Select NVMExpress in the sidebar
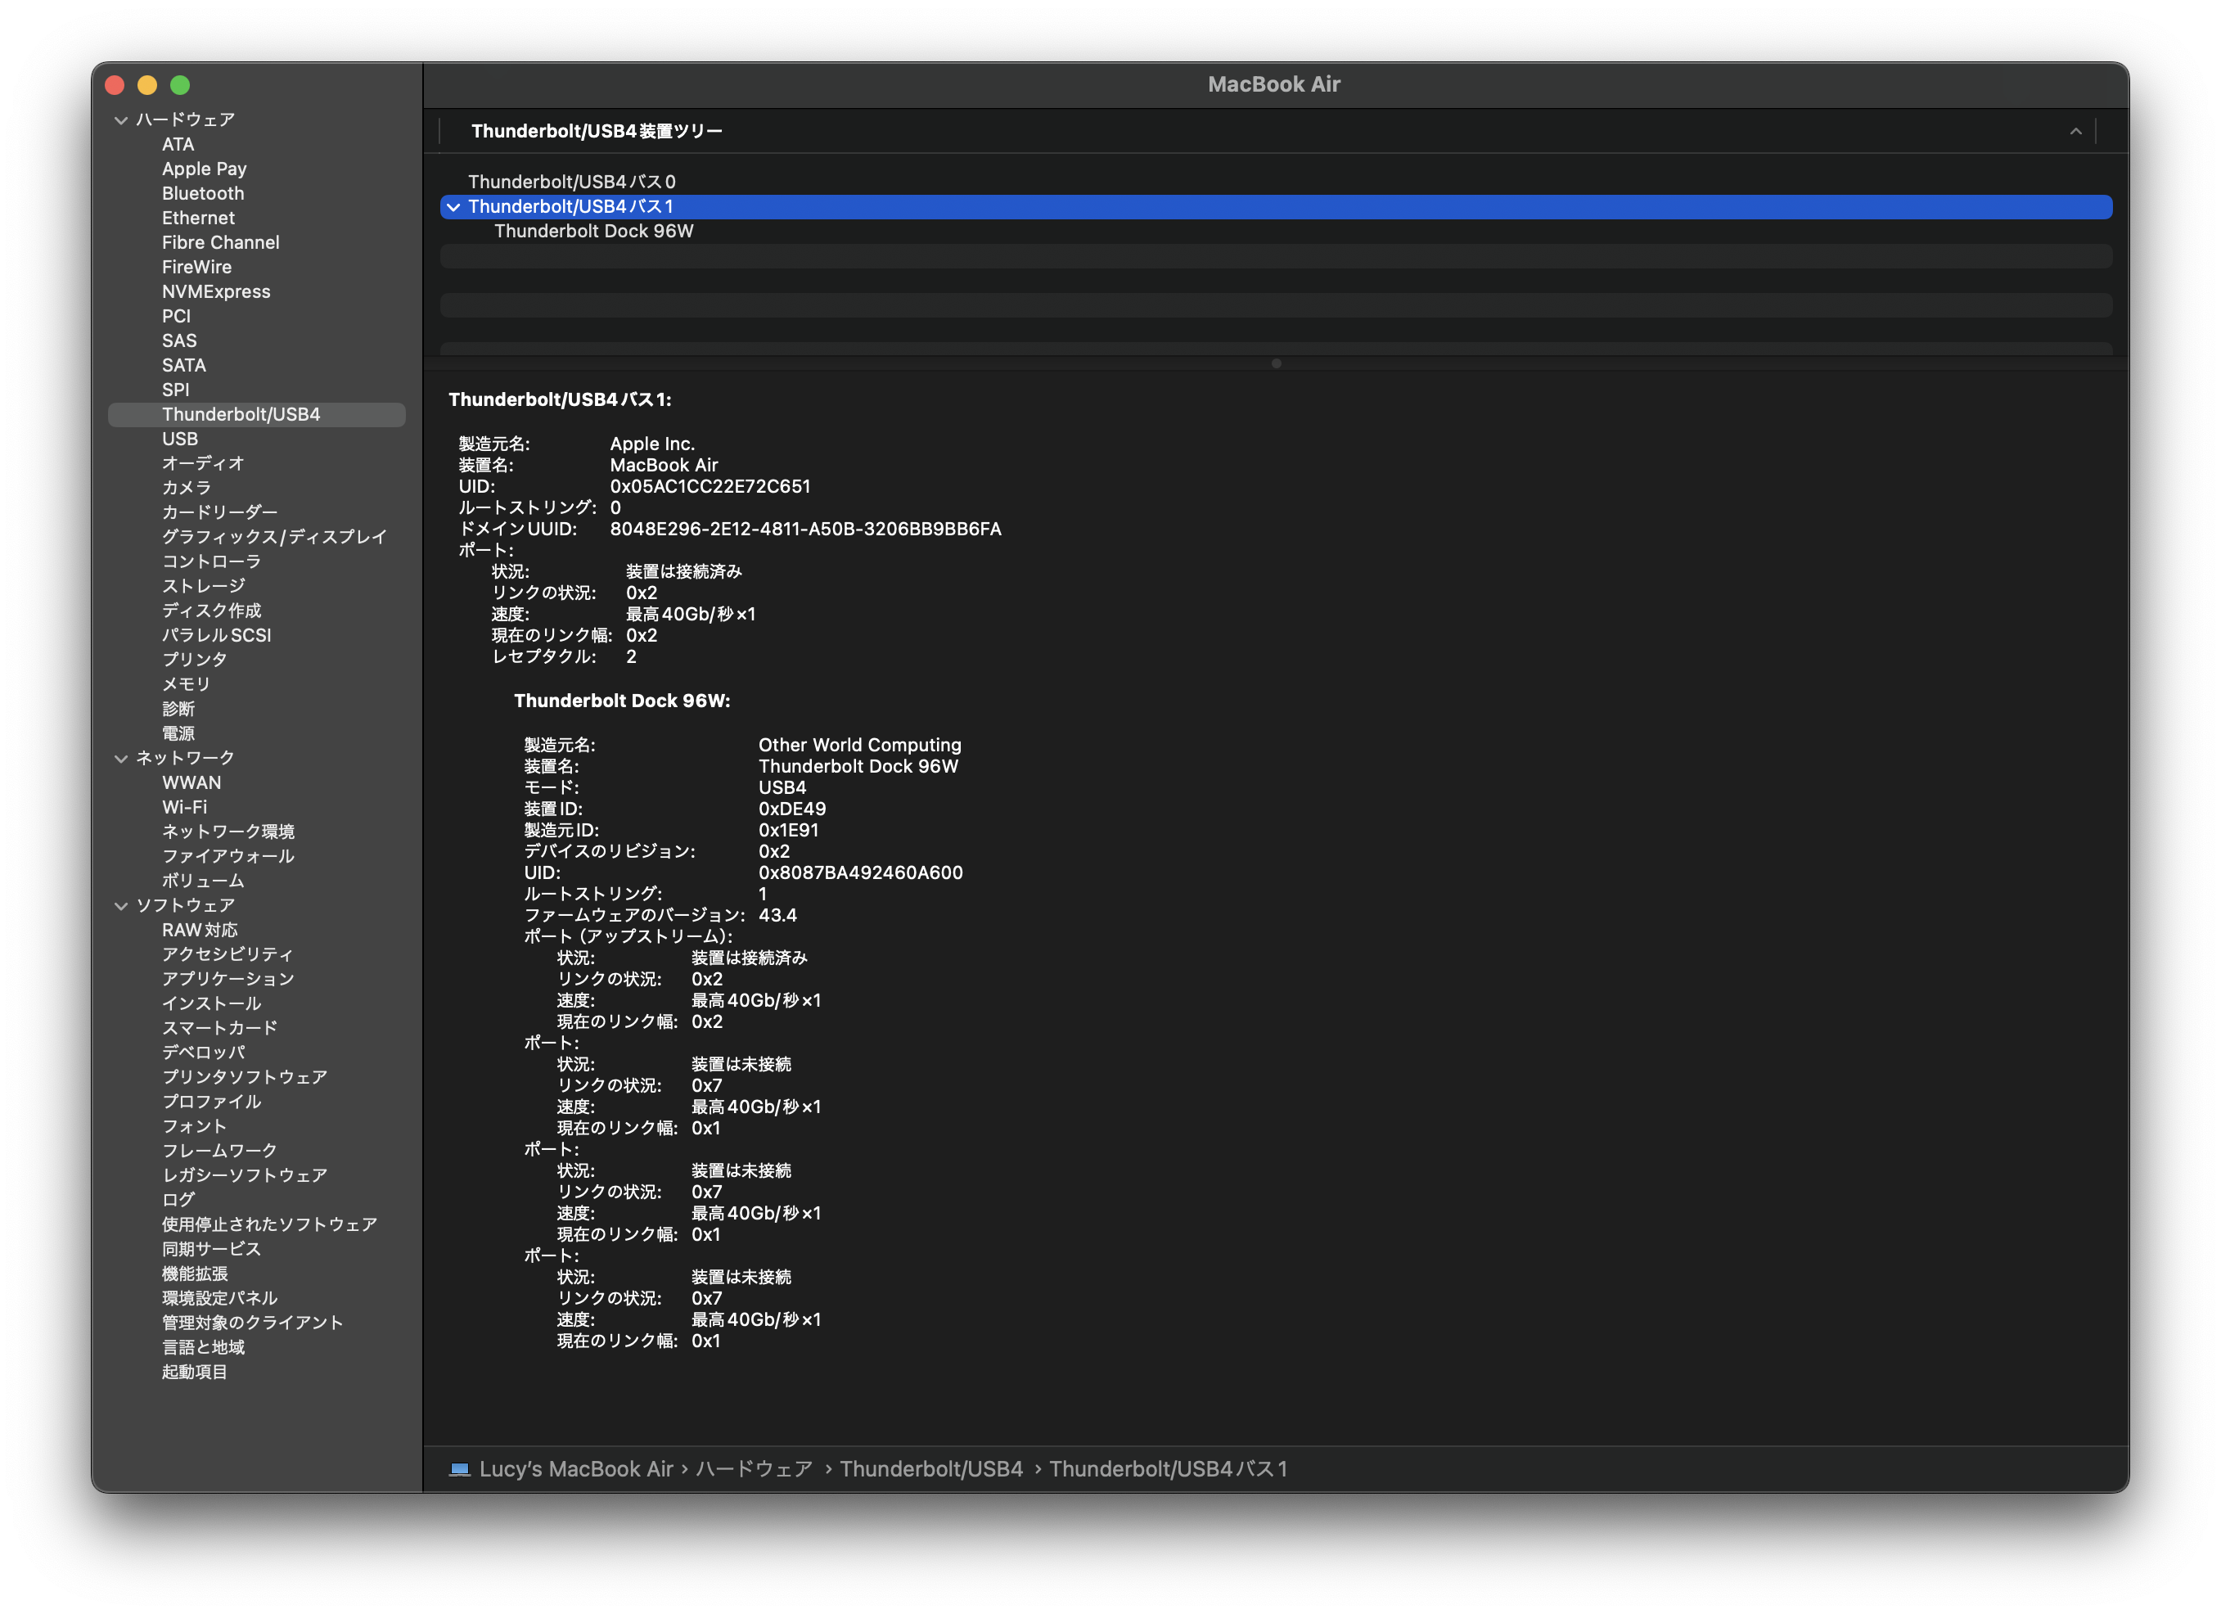 (x=215, y=292)
